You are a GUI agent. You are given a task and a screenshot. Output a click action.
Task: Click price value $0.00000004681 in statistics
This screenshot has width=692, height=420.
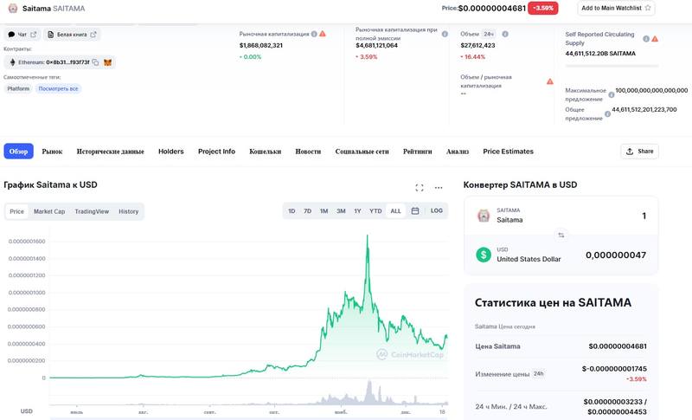618,346
